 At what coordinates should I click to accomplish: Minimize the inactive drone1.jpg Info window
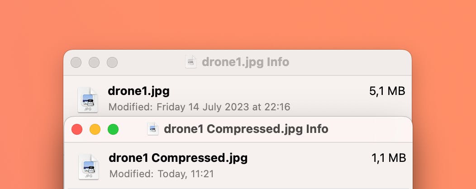pos(94,62)
